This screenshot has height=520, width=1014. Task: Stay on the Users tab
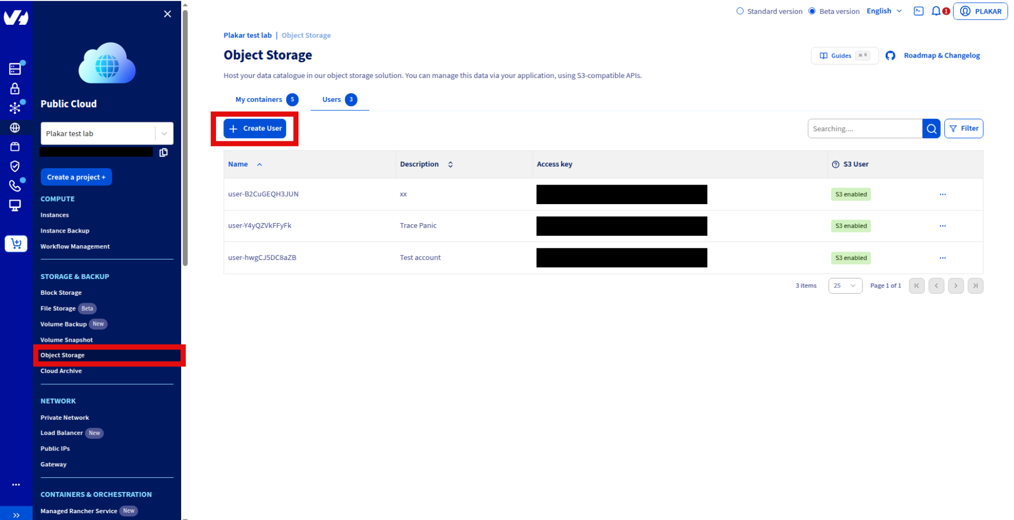pyautogui.click(x=332, y=99)
